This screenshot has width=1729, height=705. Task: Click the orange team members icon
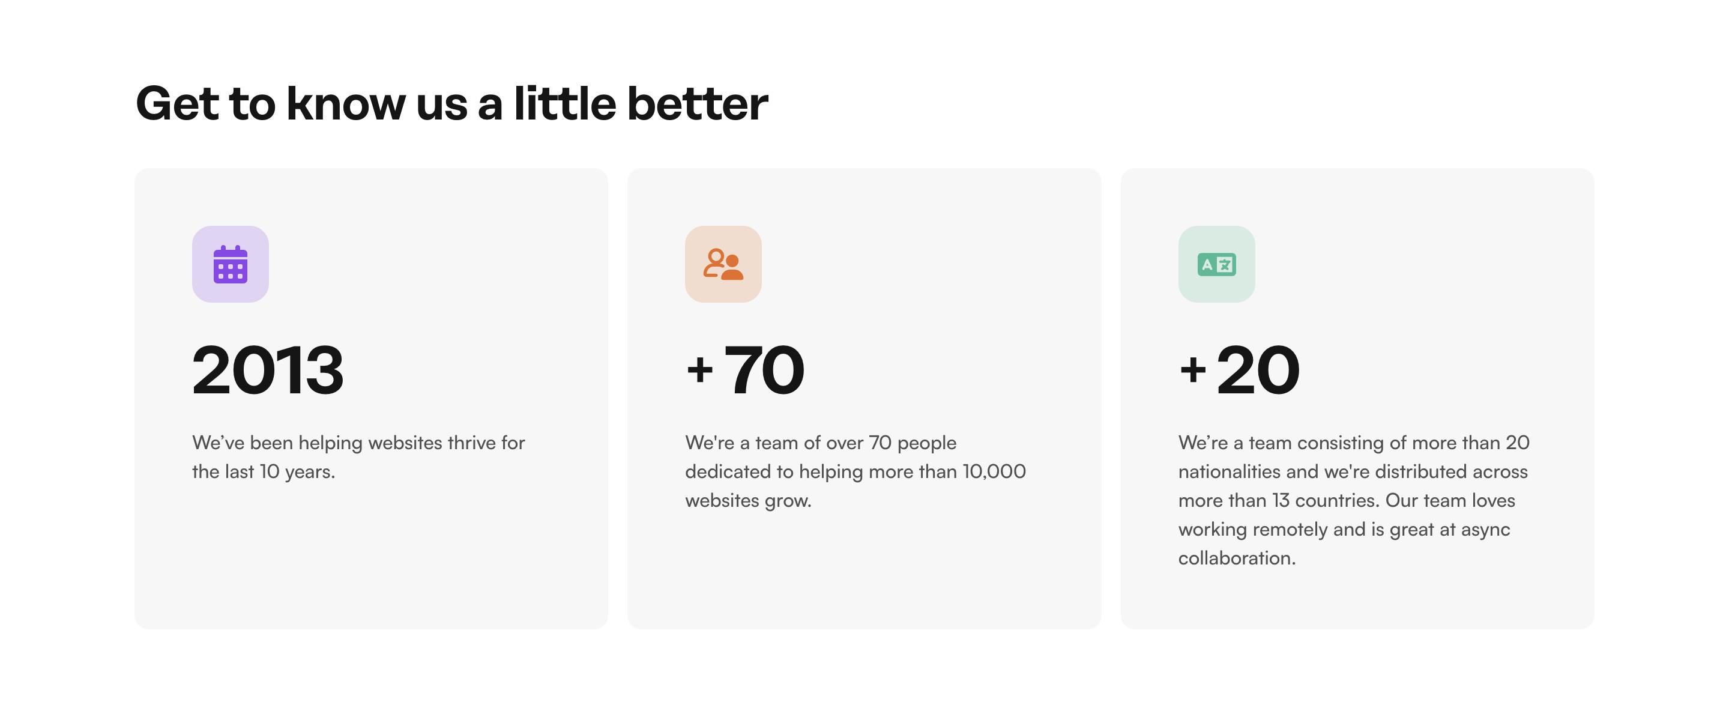tap(723, 265)
